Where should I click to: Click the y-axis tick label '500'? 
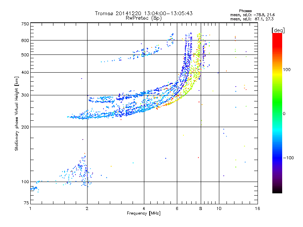[25, 55]
